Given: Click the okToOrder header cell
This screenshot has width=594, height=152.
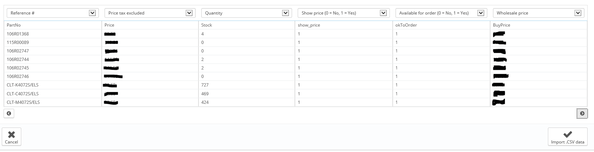Looking at the screenshot, I should [406, 25].
